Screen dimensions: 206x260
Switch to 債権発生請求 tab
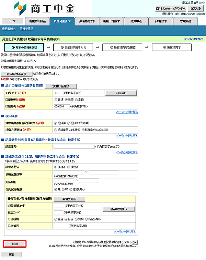click(62, 21)
